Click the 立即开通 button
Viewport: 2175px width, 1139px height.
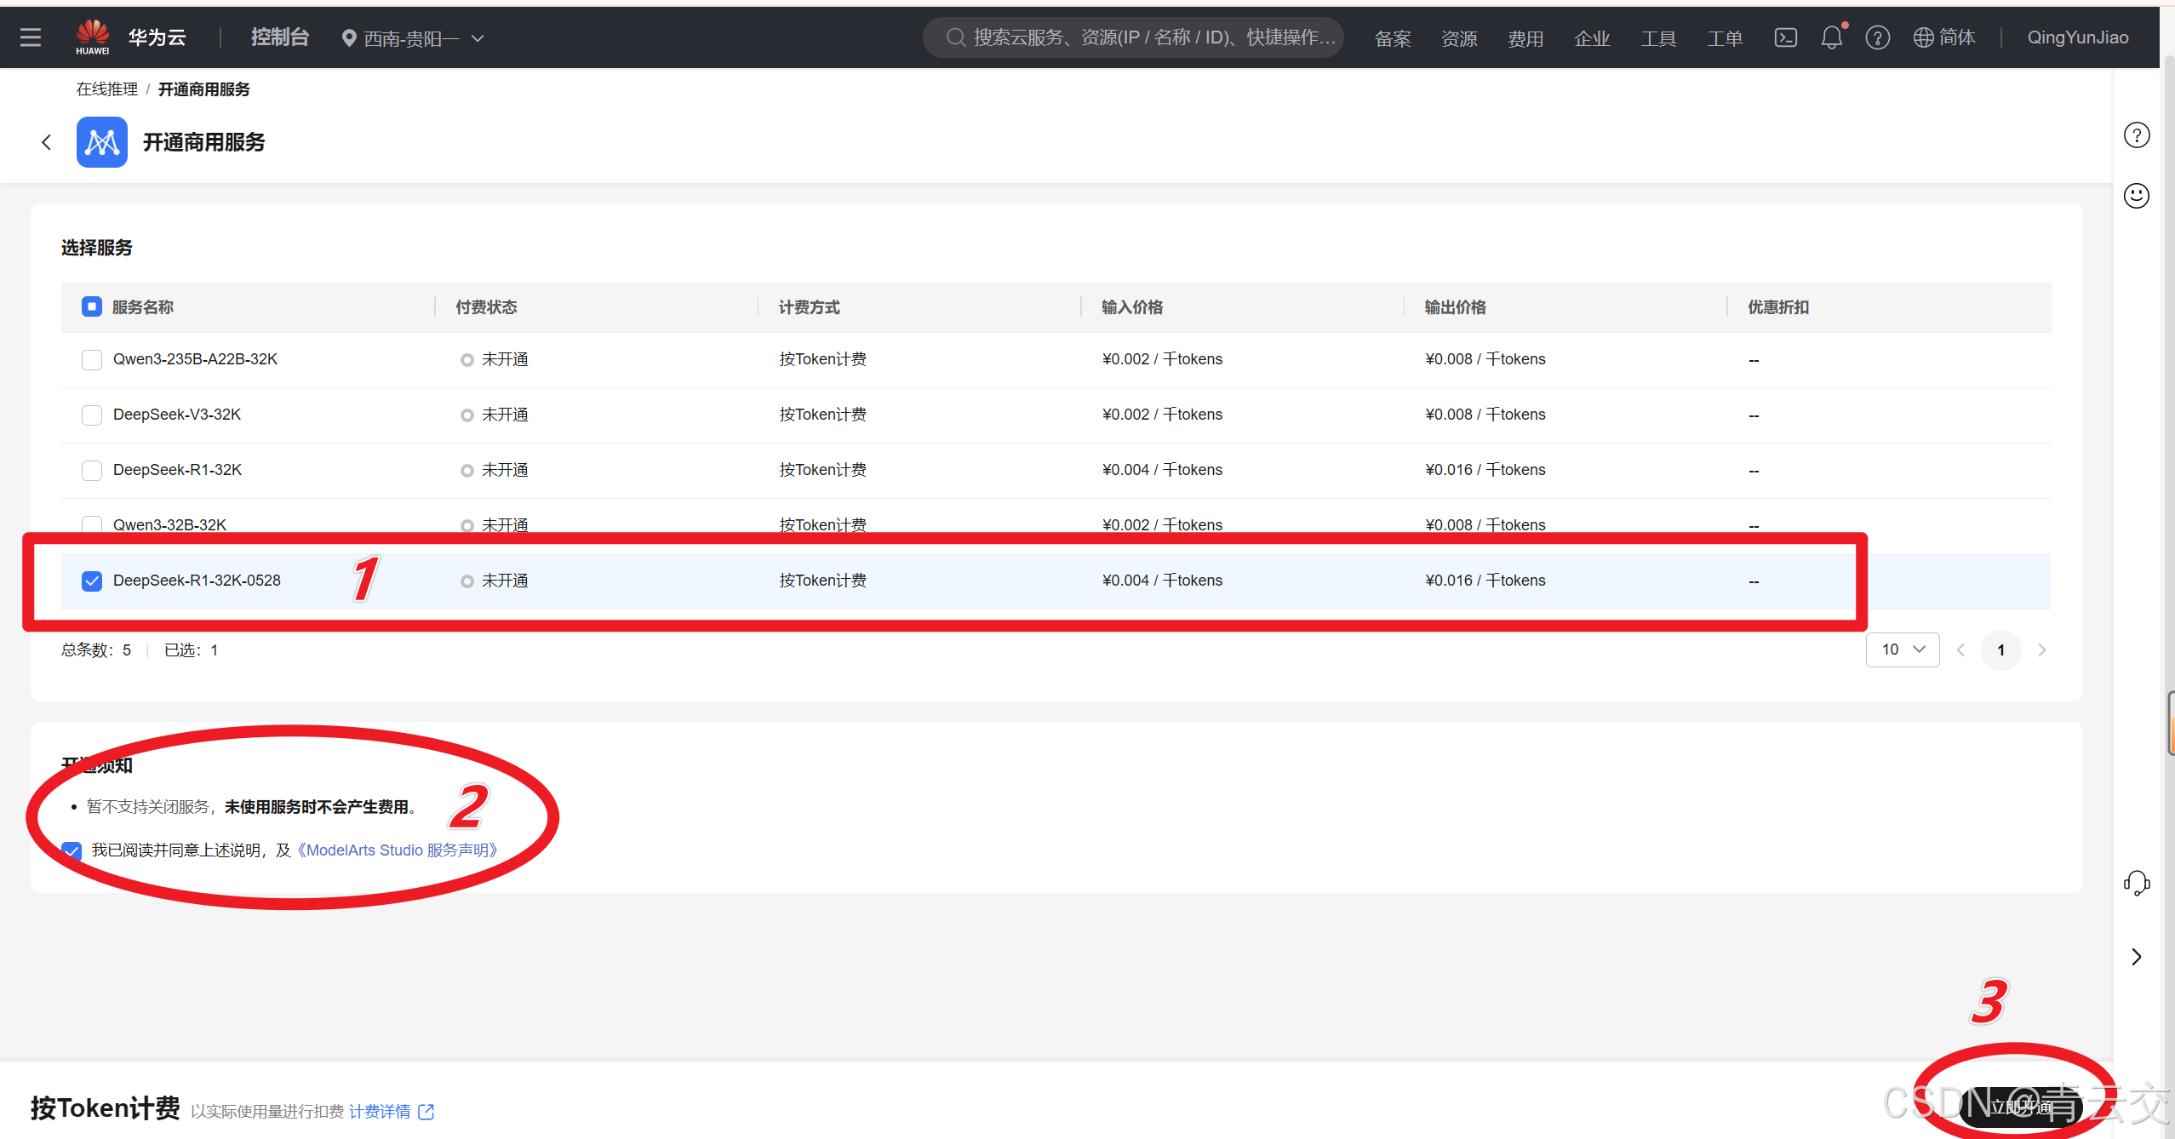[x=2020, y=1107]
